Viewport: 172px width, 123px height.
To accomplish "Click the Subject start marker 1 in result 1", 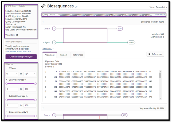I will tap(54, 43).
